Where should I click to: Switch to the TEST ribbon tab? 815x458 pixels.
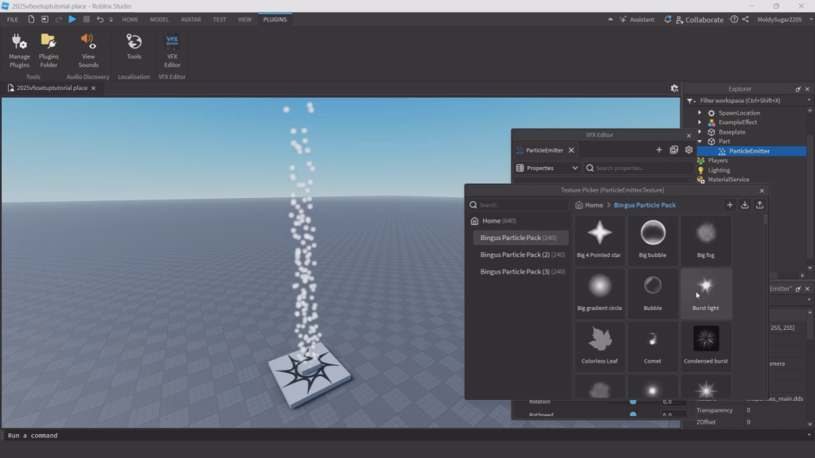coord(220,19)
